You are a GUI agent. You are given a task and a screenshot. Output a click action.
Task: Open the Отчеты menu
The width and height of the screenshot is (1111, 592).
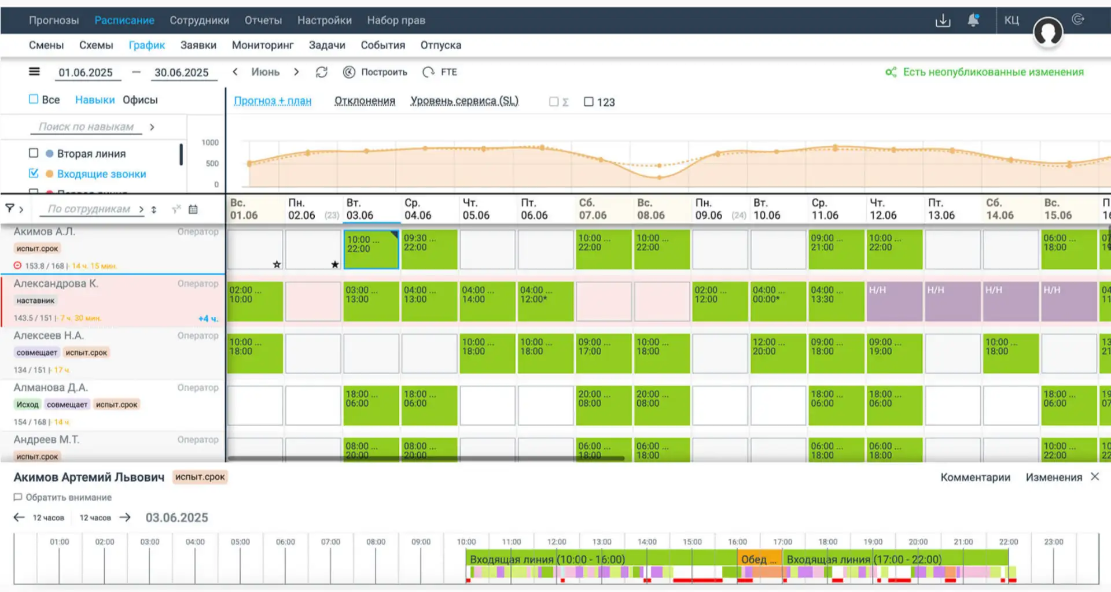point(263,20)
